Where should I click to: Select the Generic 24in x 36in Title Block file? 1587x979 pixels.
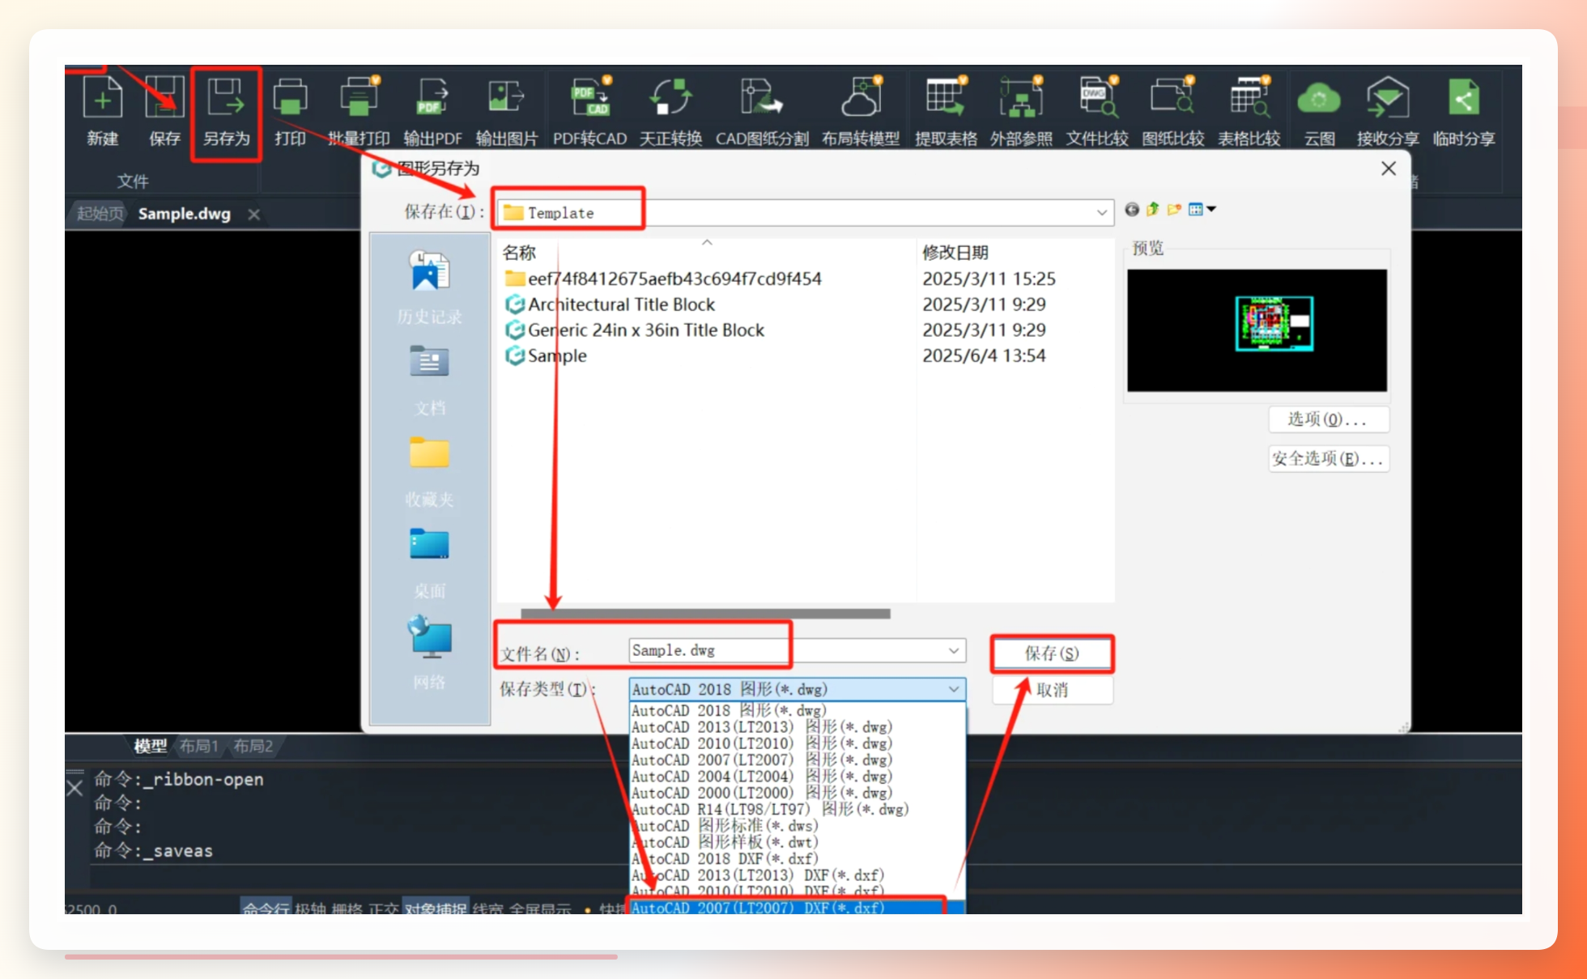635,330
